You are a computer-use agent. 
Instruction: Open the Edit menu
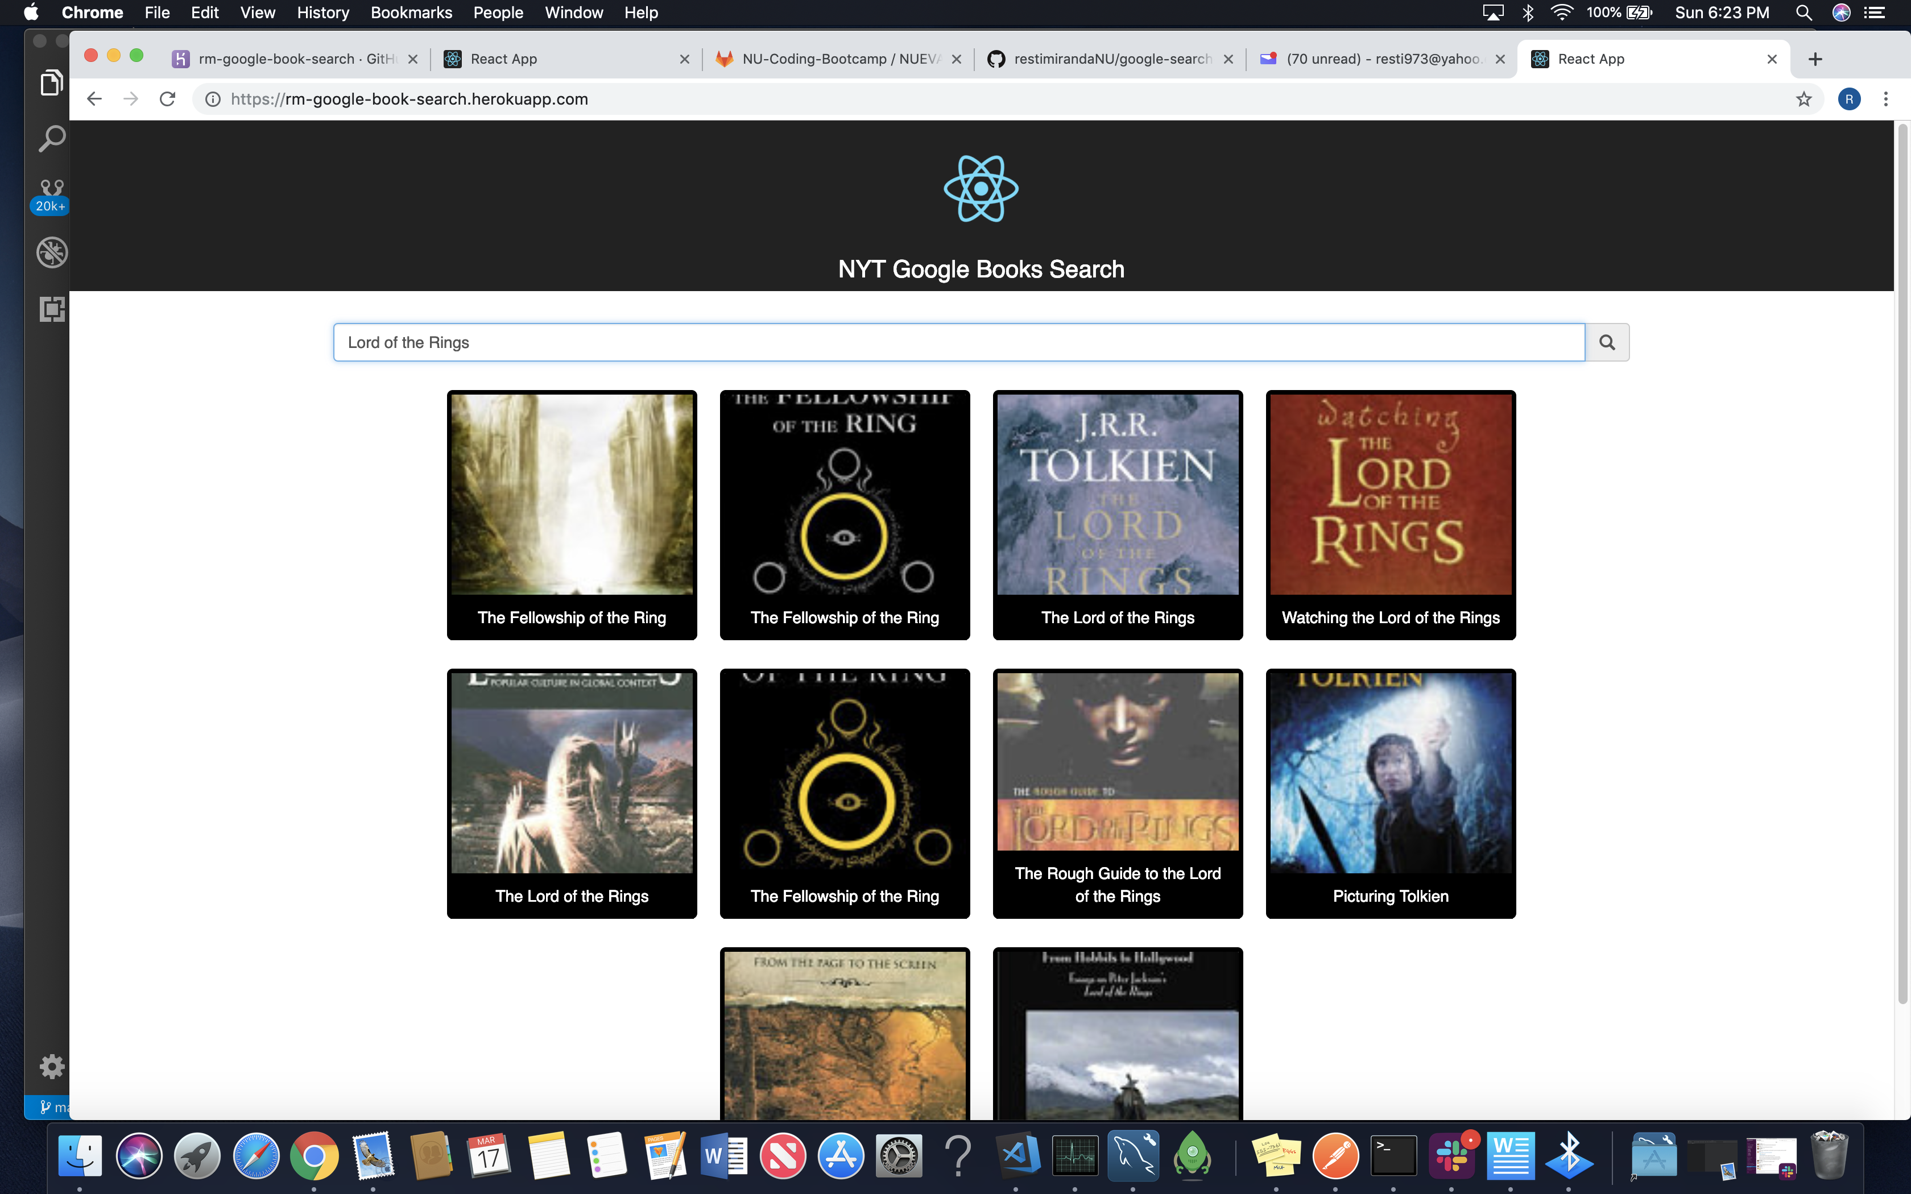coord(205,13)
